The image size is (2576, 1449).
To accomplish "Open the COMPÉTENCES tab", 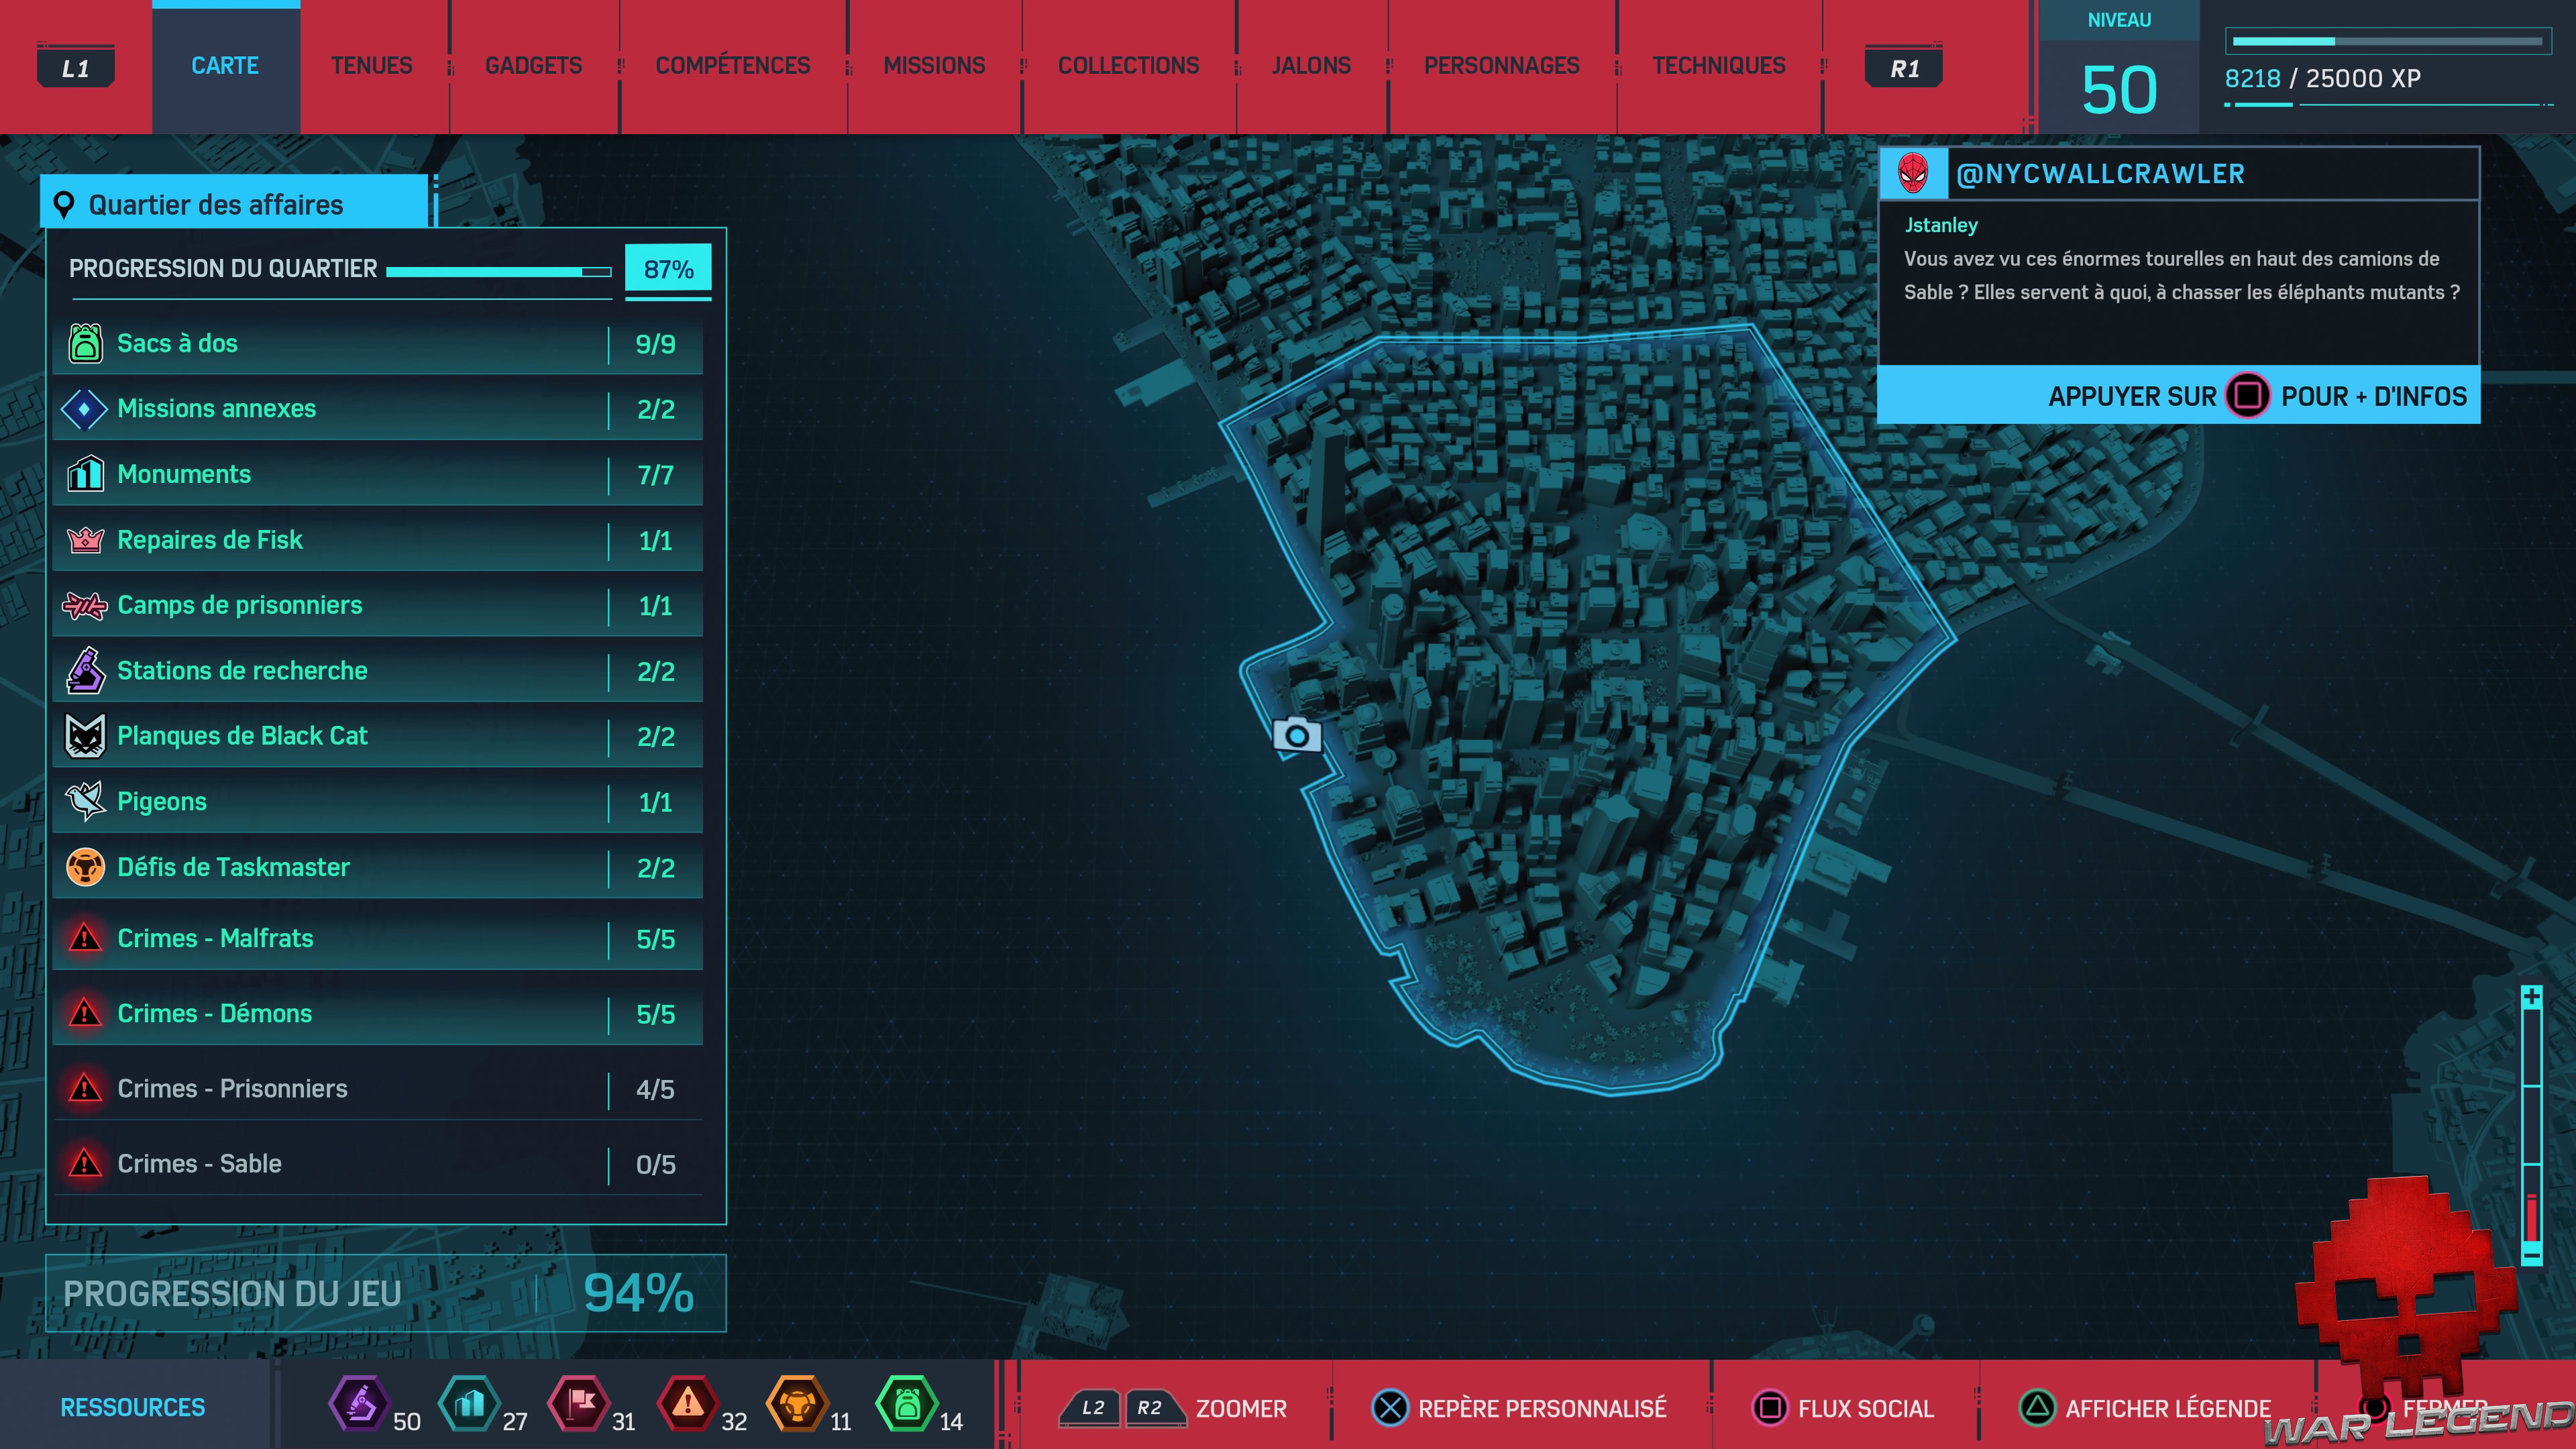I will 732,66.
